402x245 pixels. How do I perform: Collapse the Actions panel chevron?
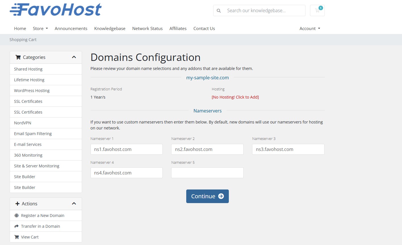74,204
